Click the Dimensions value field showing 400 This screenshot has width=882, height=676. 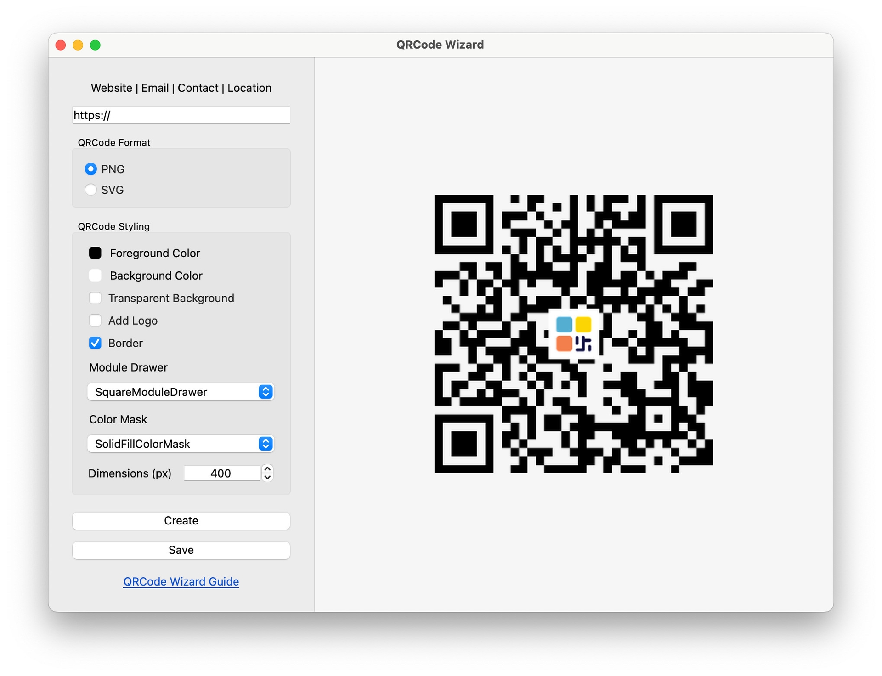pyautogui.click(x=222, y=473)
